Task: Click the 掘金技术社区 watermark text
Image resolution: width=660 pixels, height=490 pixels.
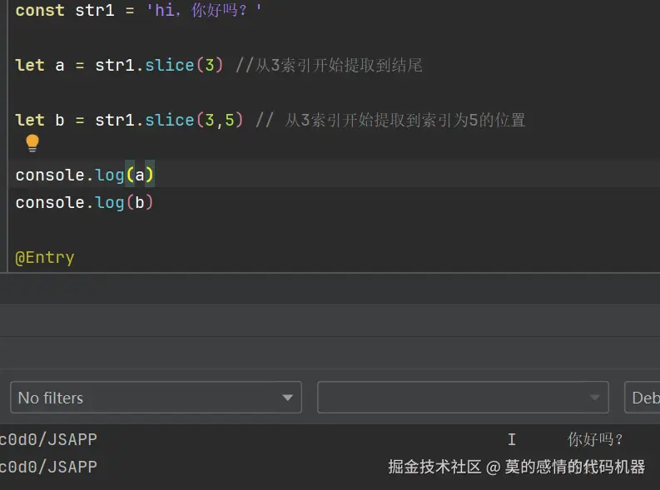Action: tap(434, 467)
